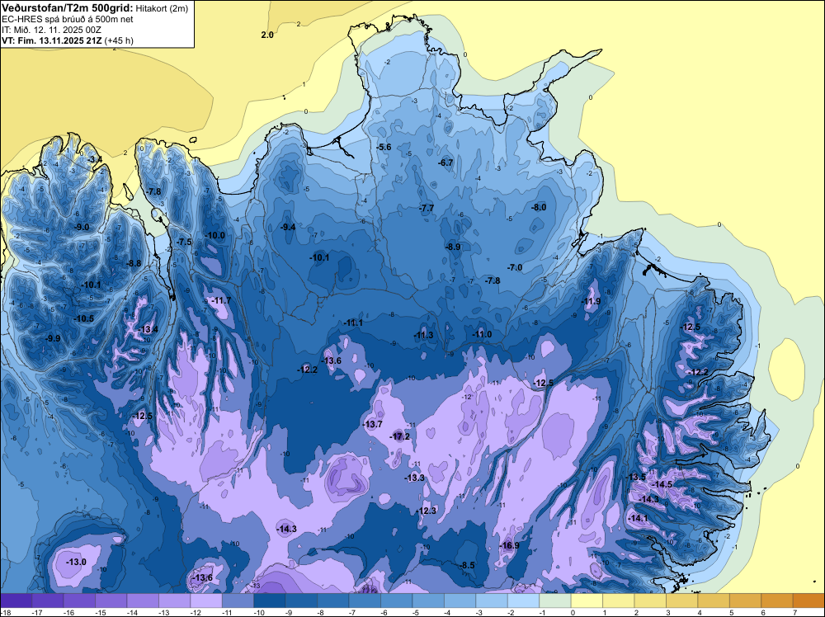
Task: Click the 2.0 temperature label over the sea
Action: 267,35
